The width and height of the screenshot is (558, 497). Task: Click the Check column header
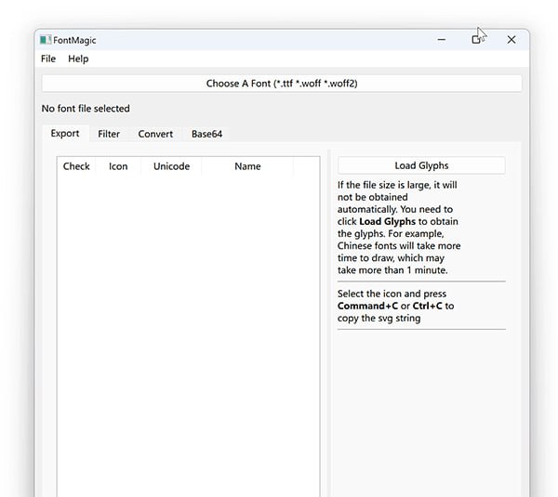[x=76, y=166]
